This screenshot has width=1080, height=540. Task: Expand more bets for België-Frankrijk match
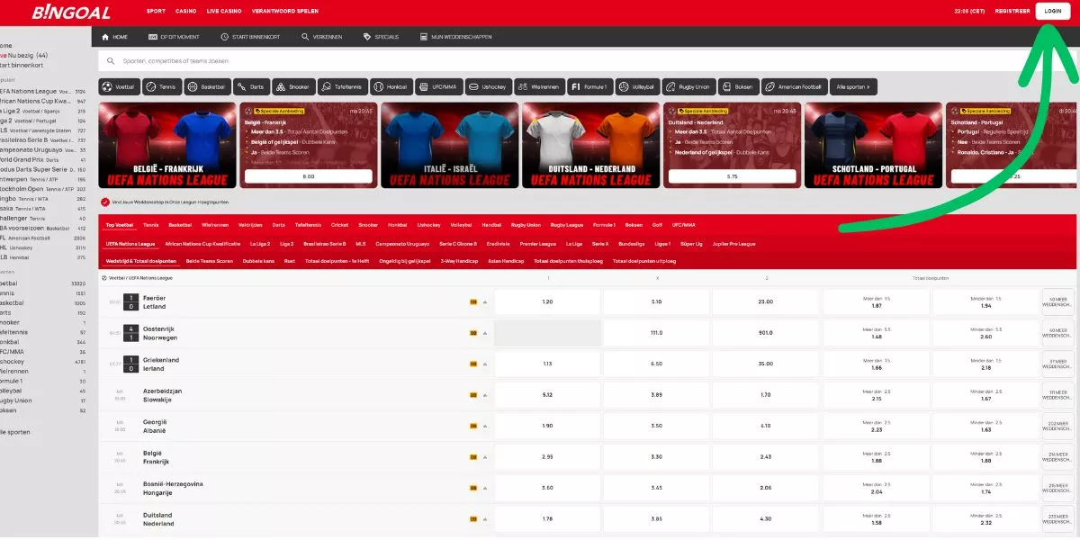click(1057, 456)
